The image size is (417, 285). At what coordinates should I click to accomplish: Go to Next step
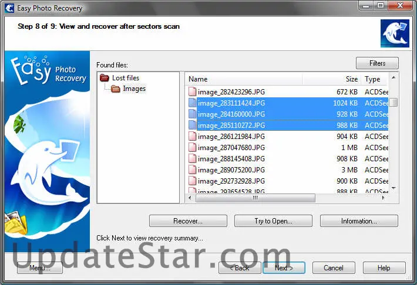click(x=284, y=268)
